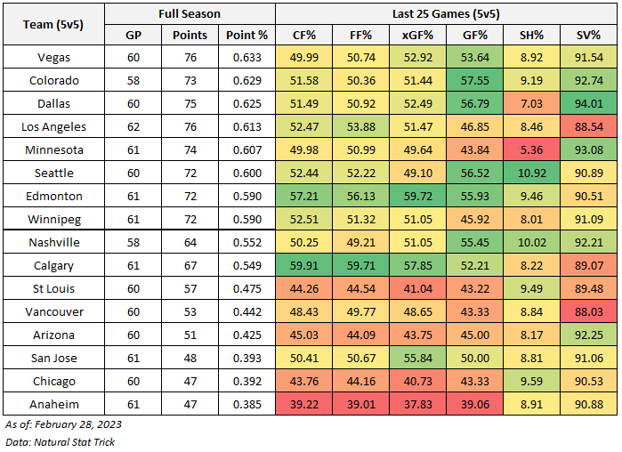Select the Edmonton team row label
This screenshot has height=452, width=622.
[x=53, y=196]
